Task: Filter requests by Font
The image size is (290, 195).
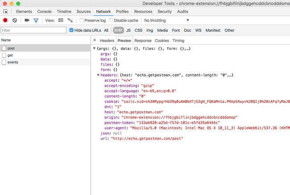Action: 176,30
